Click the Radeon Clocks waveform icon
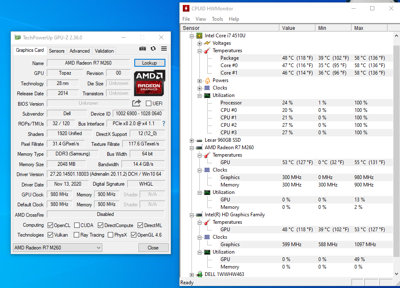 (x=207, y=170)
